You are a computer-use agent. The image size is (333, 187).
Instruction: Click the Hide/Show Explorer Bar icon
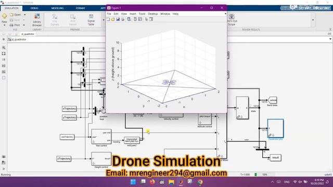[x=4, y=39]
